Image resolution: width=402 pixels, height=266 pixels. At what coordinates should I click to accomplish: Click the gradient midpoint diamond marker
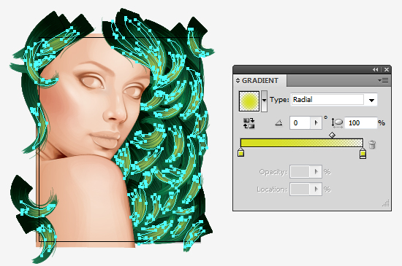(332, 135)
